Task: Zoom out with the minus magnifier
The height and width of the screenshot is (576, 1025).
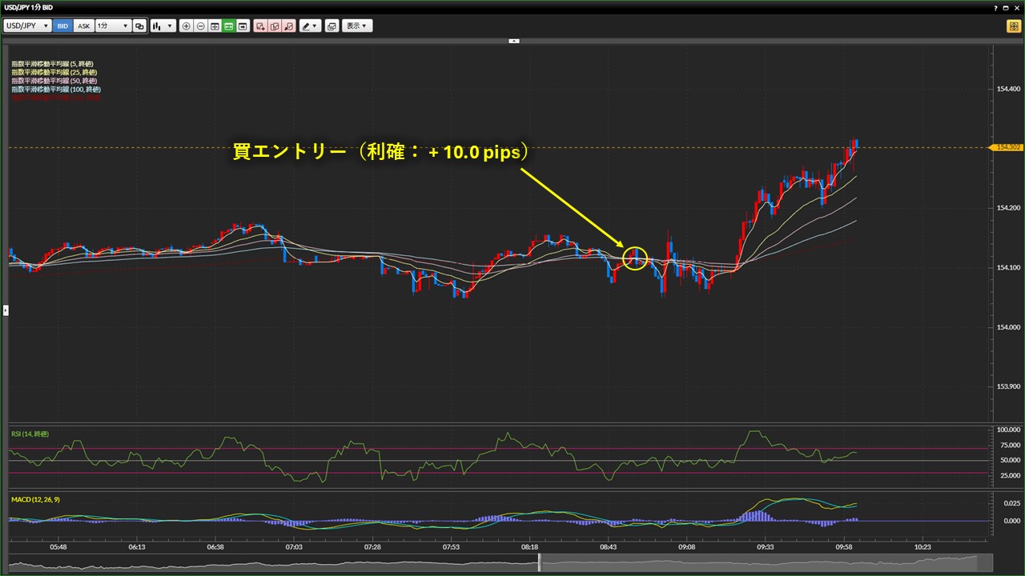Action: (200, 26)
